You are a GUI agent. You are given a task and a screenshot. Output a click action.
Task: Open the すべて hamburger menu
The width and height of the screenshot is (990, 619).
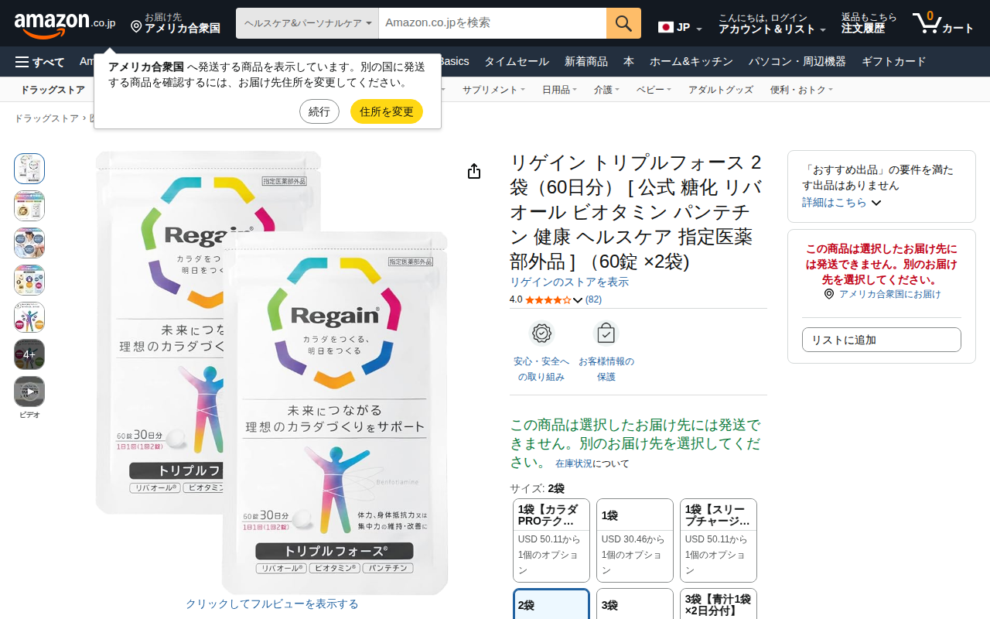pyautogui.click(x=40, y=62)
